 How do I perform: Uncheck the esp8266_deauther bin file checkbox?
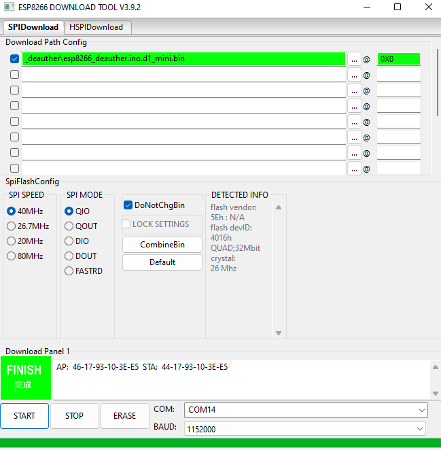point(14,59)
